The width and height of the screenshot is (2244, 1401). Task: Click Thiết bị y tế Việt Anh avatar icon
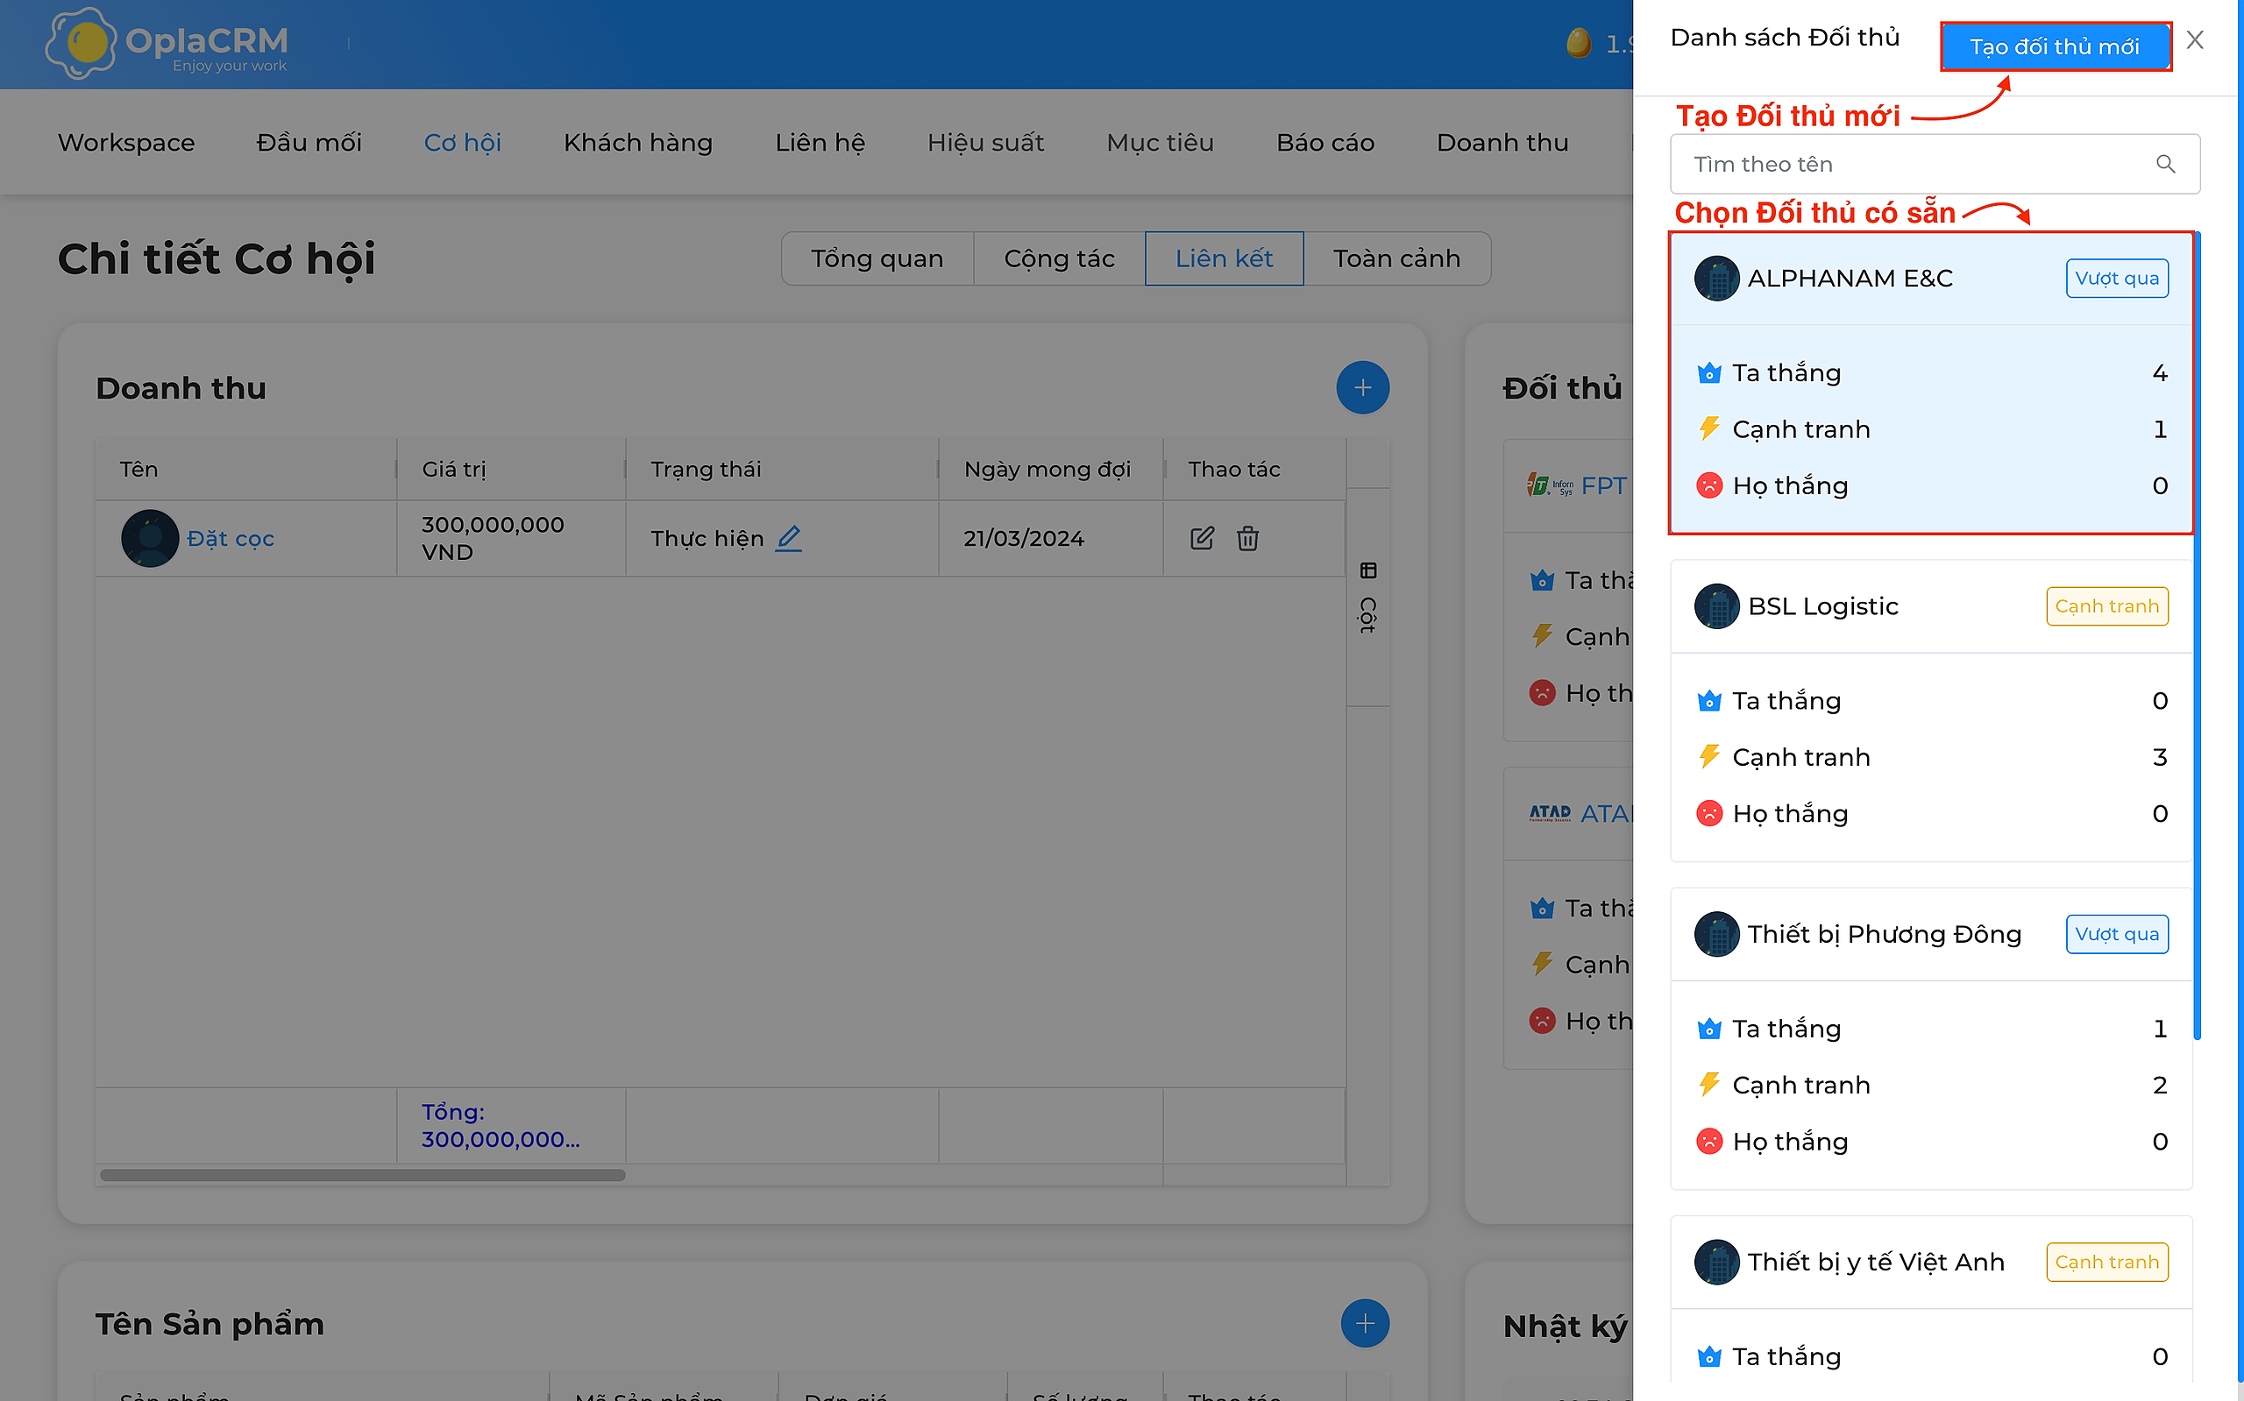[1715, 1262]
